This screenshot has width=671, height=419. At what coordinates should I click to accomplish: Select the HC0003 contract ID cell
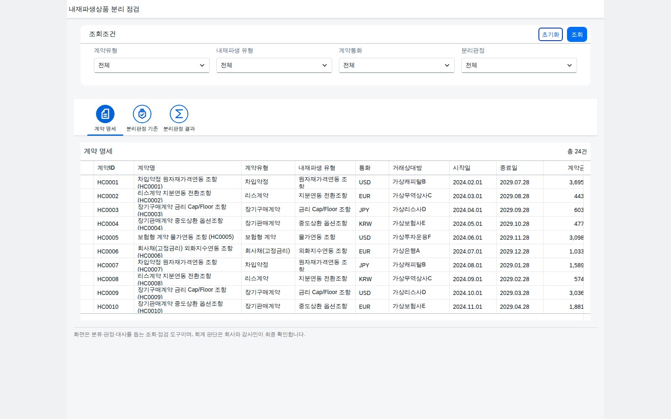coord(114,210)
